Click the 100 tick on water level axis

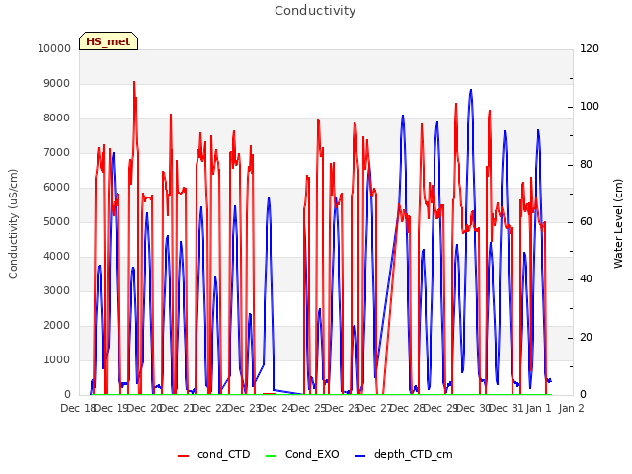click(590, 107)
